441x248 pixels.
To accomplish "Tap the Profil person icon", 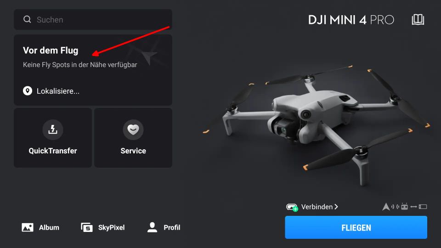I will click(x=152, y=227).
